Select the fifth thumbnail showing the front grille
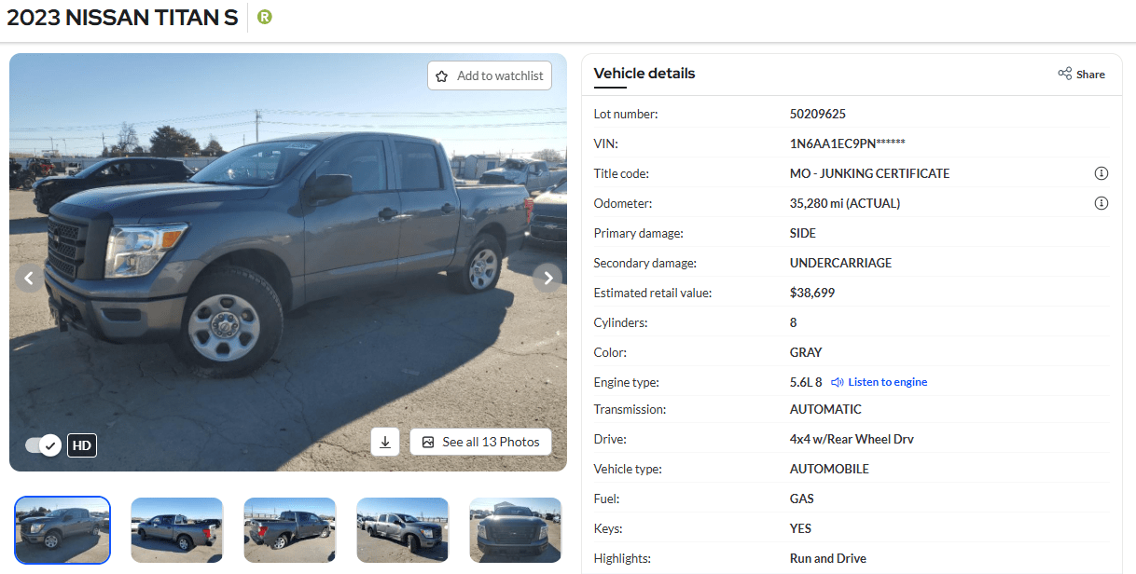 click(515, 530)
